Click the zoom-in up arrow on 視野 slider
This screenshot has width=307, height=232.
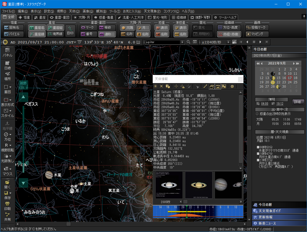click(x=23, y=97)
